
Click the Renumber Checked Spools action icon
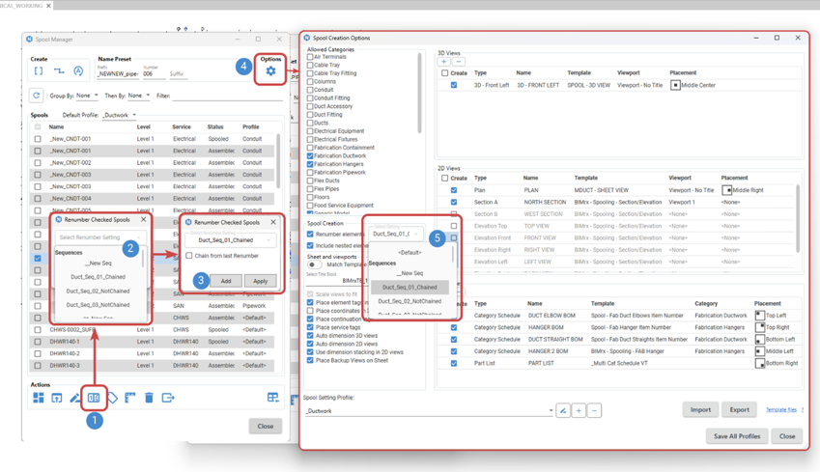94,398
